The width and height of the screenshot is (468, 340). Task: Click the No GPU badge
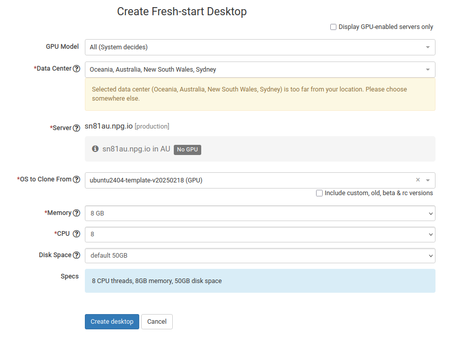[x=188, y=150]
